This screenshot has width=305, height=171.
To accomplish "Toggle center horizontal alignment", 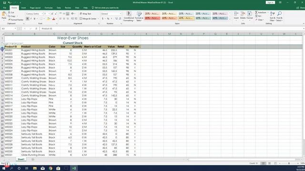I will click(x=64, y=19).
